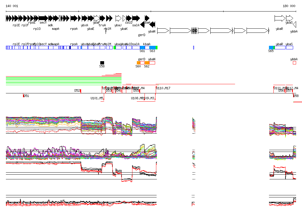Viewport: 302px width, 211px height.
Task: Click the ybaR blue outlined box
Action: 280,48
